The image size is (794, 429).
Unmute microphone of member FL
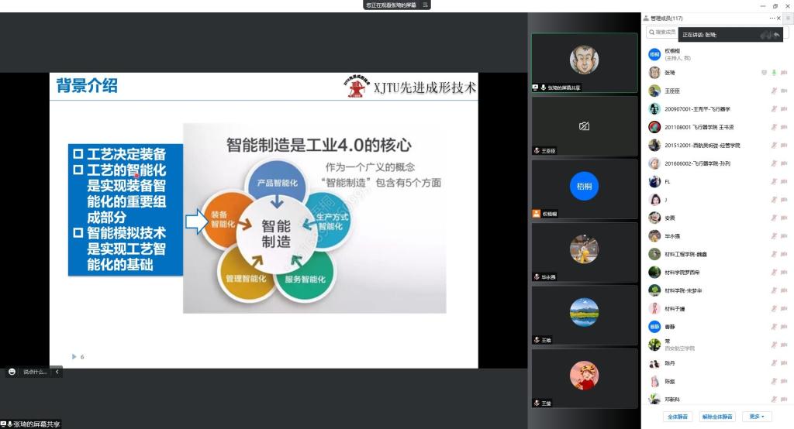(774, 182)
